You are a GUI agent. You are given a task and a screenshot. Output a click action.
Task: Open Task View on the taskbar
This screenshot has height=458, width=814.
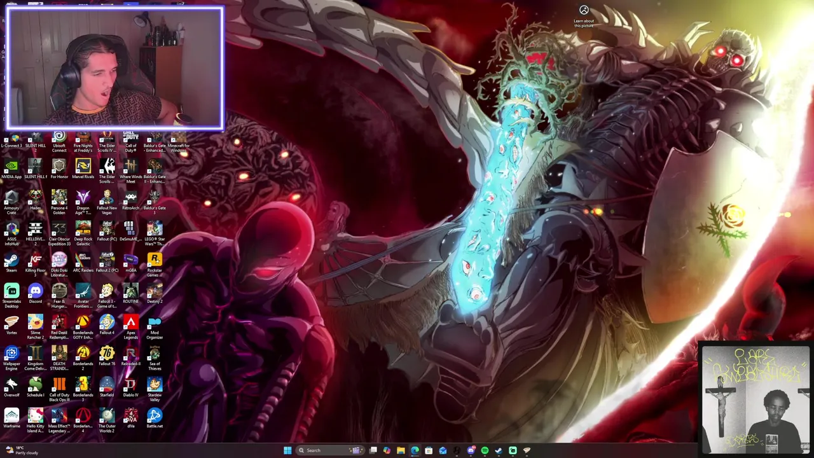[x=373, y=450]
